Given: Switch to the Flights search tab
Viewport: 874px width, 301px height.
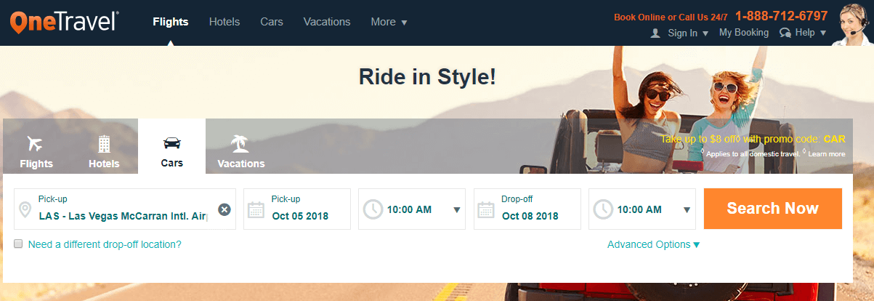Looking at the screenshot, I should tap(36, 152).
